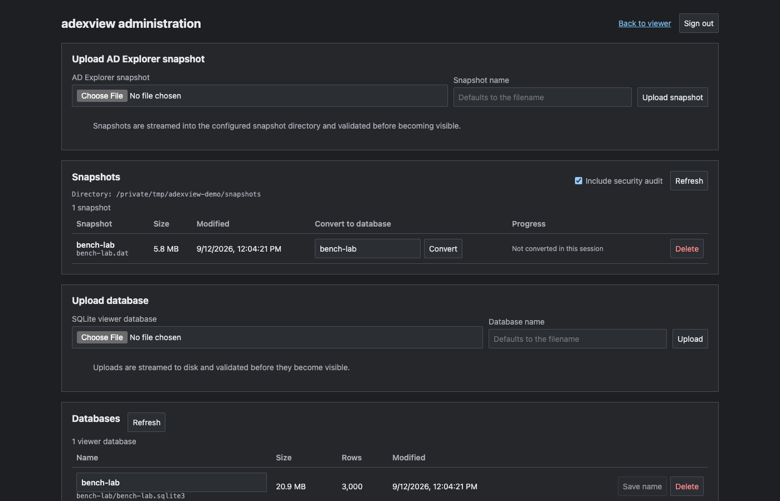Screen dimensions: 780x501
Task: Click the snapshot size '5.8 MB'
Action: tap(166, 249)
